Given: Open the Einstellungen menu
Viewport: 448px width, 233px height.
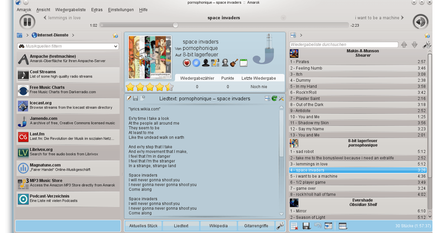Looking at the screenshot, I should click(121, 10).
